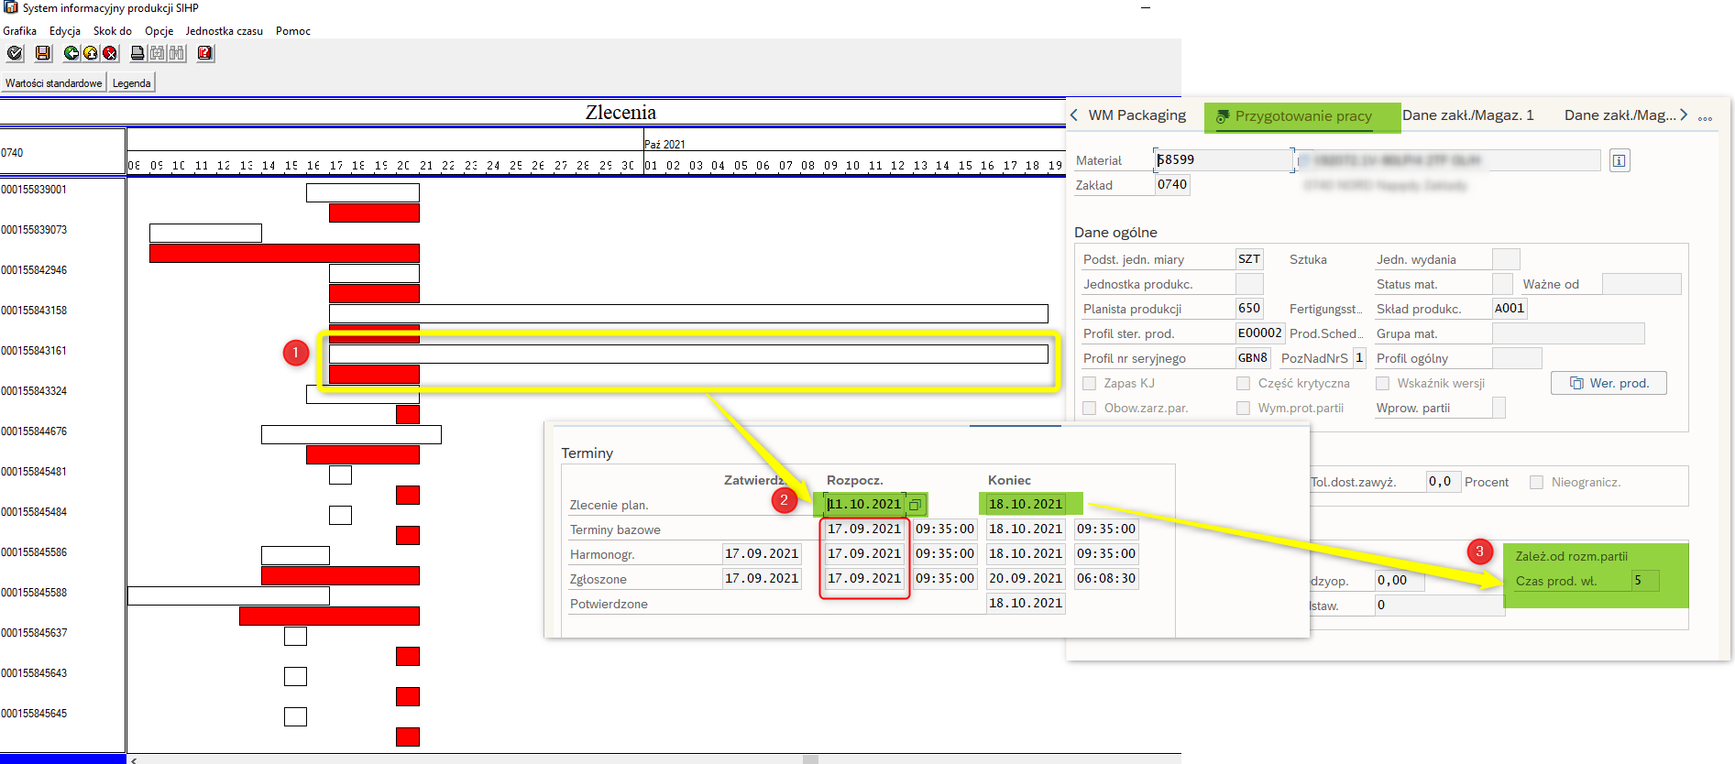Click the red bar for order 000155839073
The height and width of the screenshot is (764, 1735).
tap(284, 253)
